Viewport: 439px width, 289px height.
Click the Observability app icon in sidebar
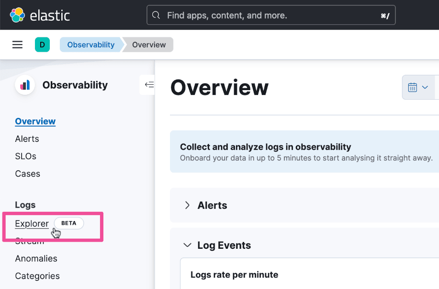pyautogui.click(x=25, y=85)
